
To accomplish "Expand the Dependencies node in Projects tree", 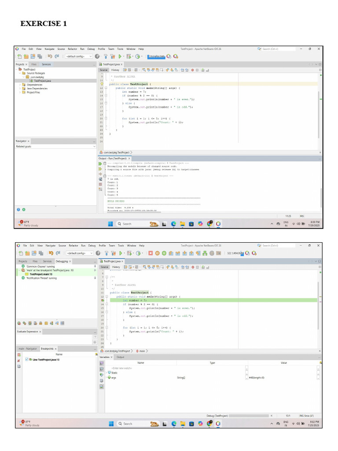I will (x=20, y=85).
